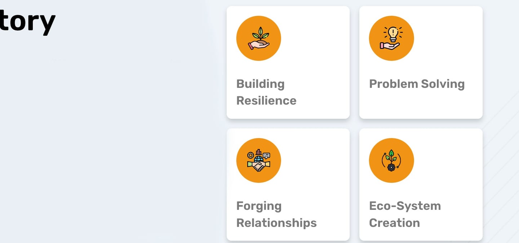Click the plant-in-hand Building Resilience icon
This screenshot has width=519, height=243.
(258, 38)
